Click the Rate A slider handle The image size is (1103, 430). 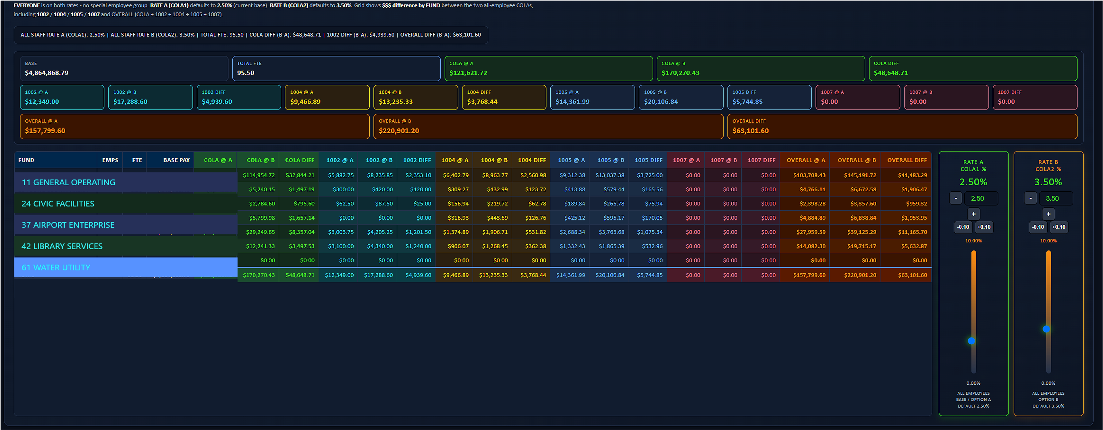(971, 341)
